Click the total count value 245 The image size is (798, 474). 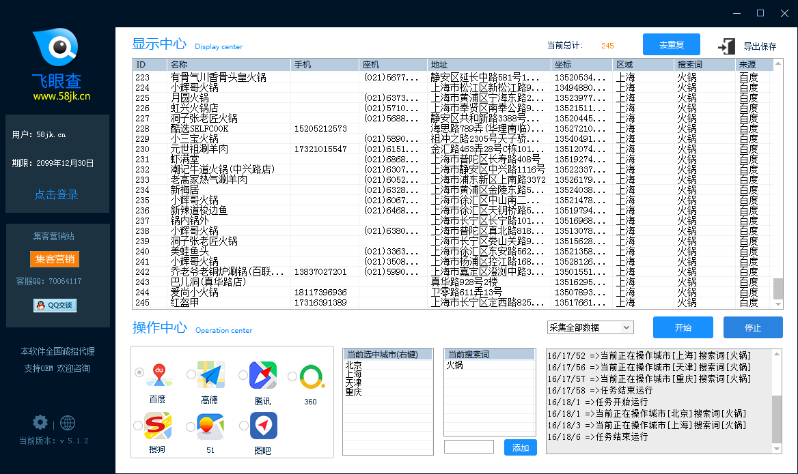607,46
